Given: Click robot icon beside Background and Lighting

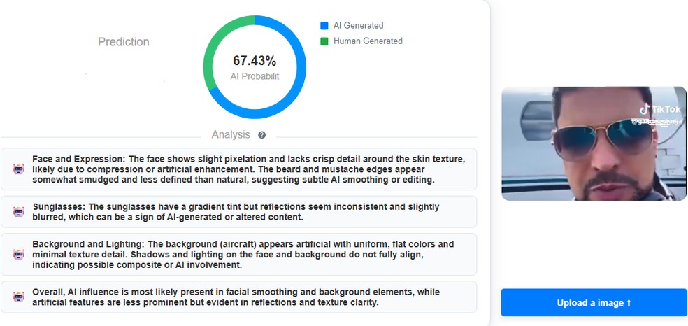Looking at the screenshot, I should [x=18, y=255].
